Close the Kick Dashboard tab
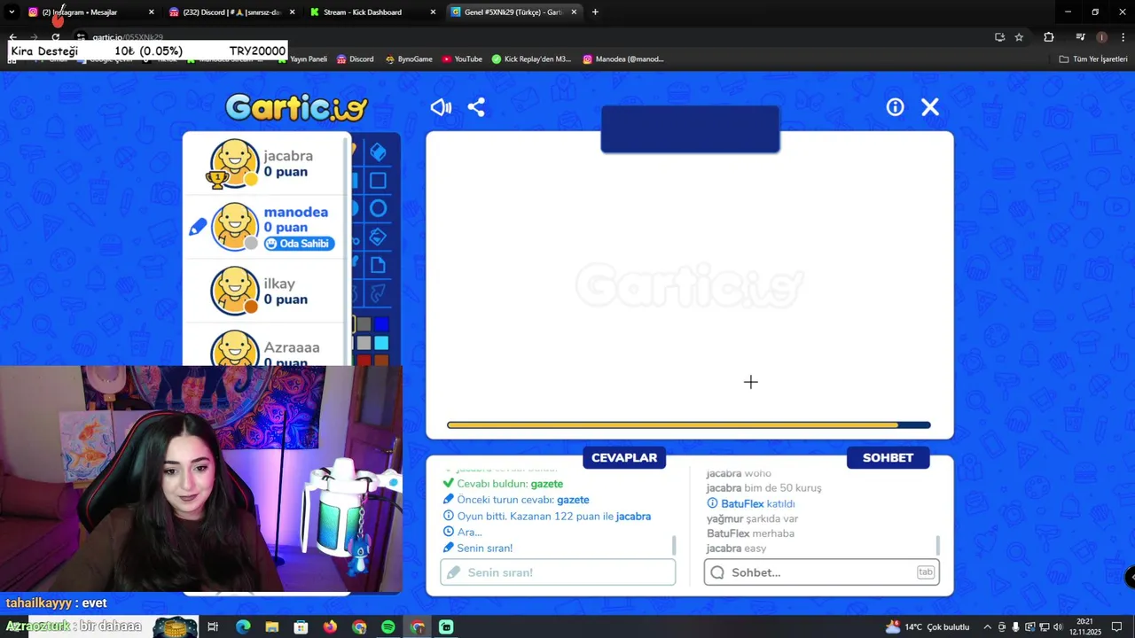Screen dimensions: 1135x638 point(433,12)
